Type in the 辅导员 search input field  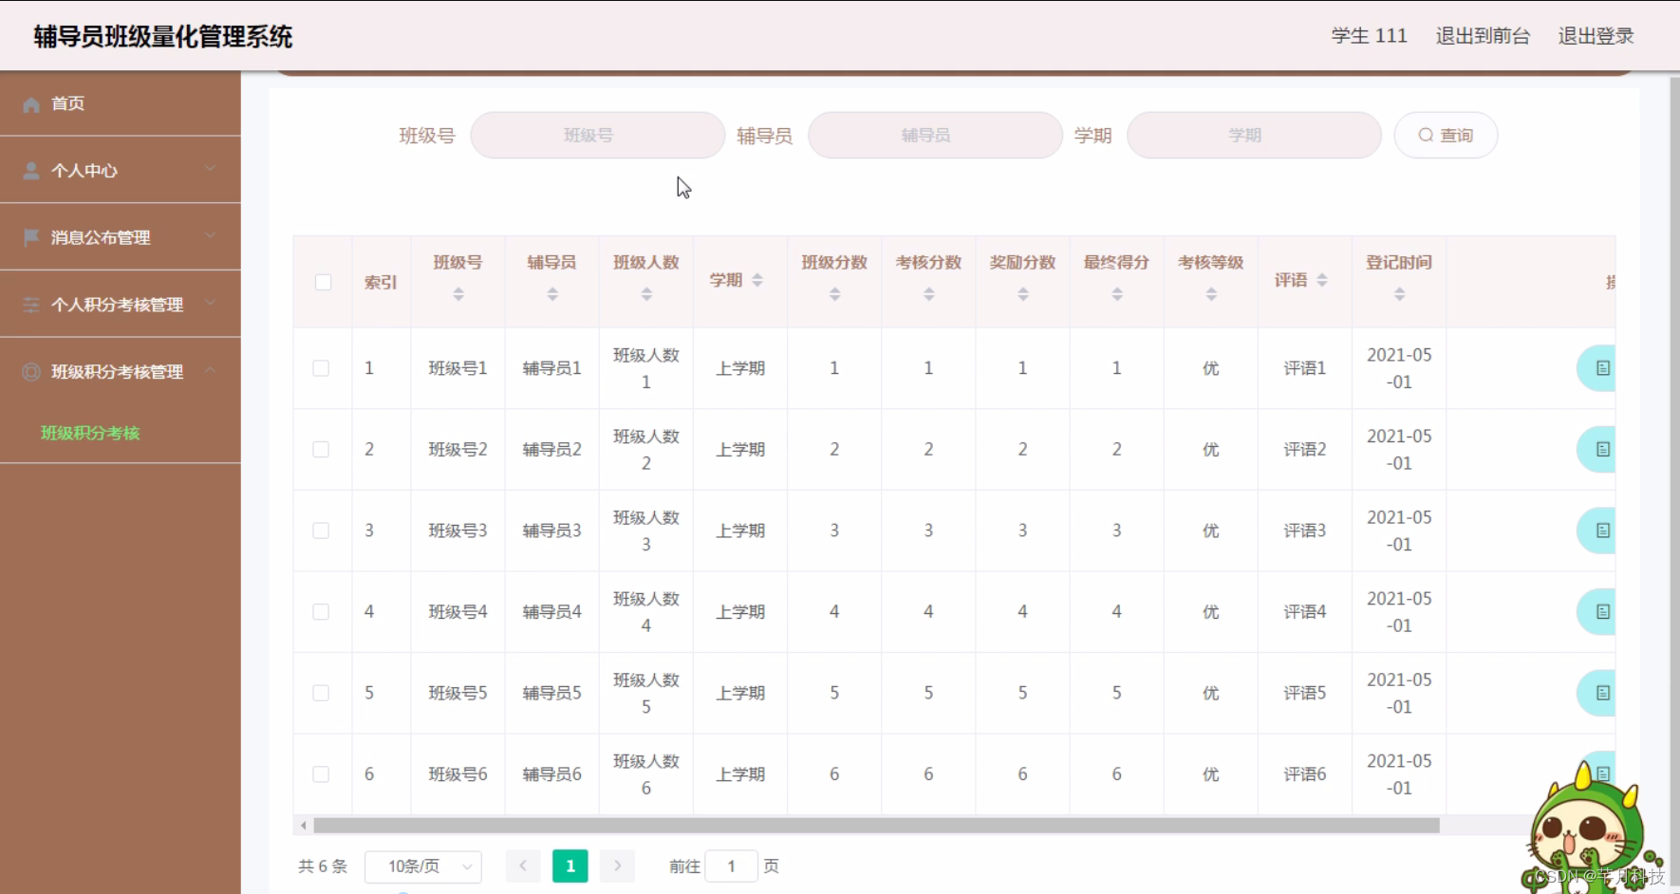934,135
